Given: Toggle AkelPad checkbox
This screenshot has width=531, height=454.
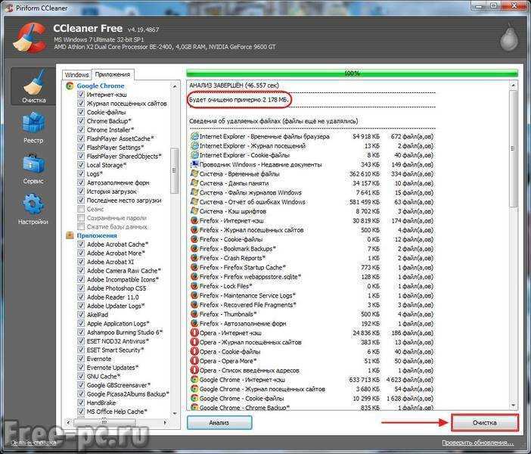Looking at the screenshot, I should point(81,315).
